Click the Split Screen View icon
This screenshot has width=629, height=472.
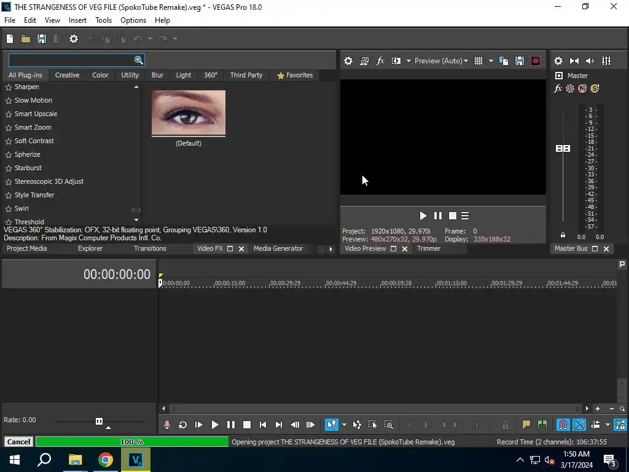[x=396, y=61]
